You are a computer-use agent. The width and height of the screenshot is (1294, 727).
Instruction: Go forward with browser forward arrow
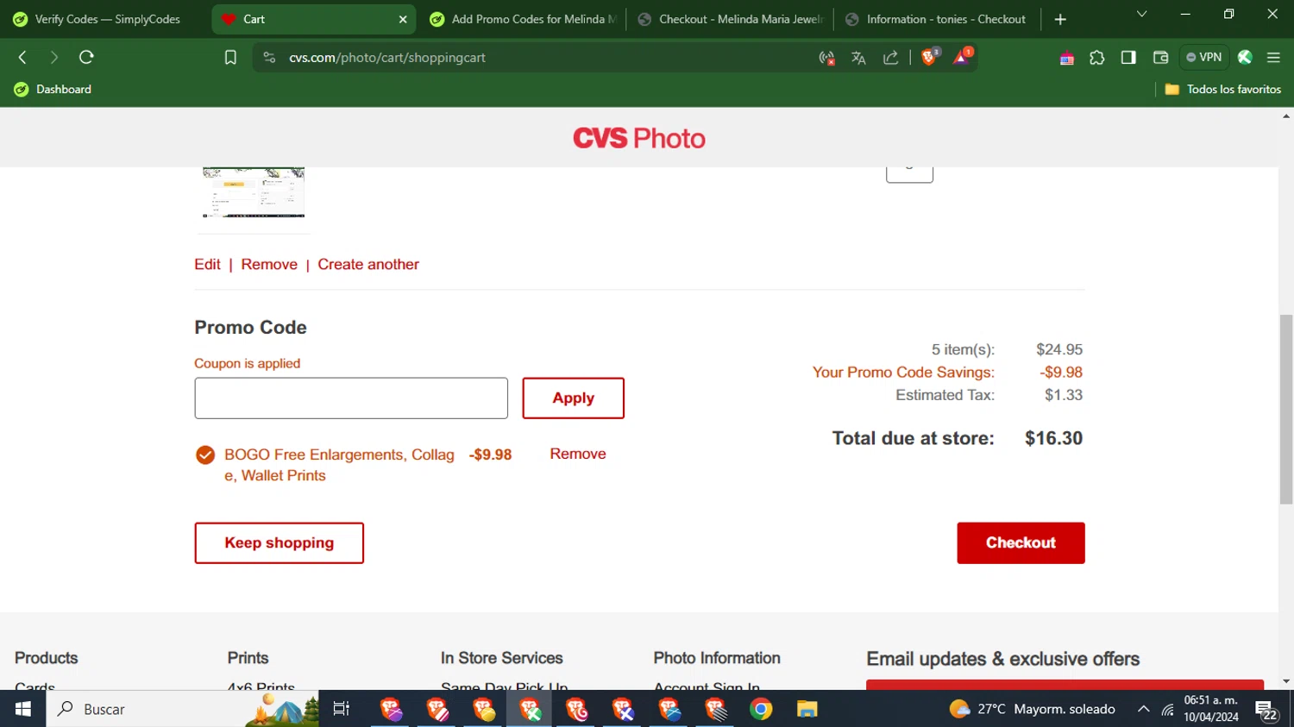(54, 58)
